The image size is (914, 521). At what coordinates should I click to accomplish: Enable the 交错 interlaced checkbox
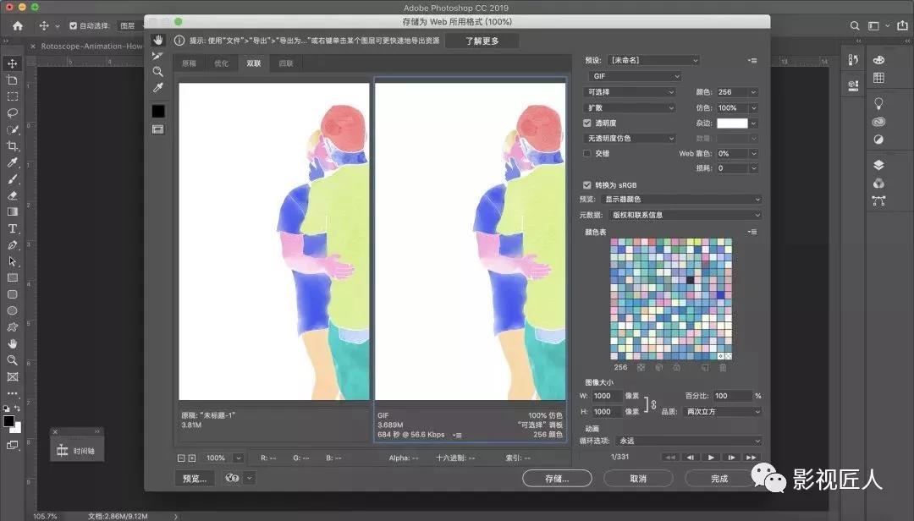click(x=587, y=153)
